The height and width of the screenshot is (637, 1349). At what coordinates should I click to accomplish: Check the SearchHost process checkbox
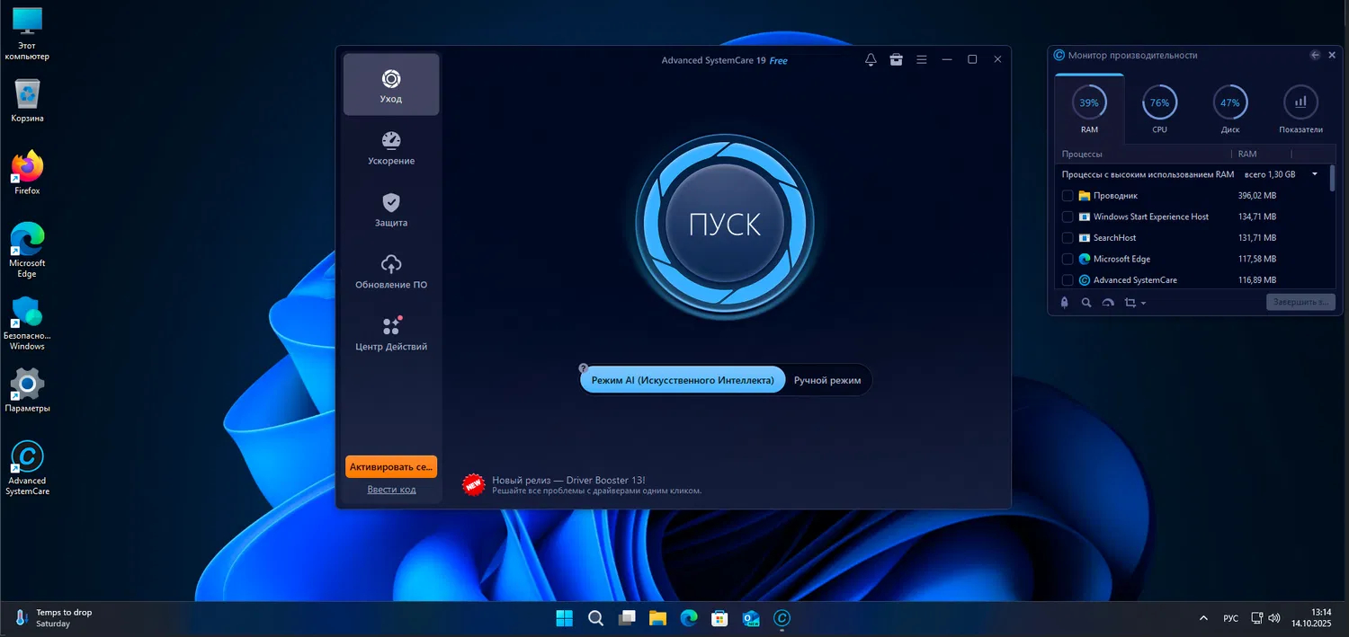[1068, 238]
